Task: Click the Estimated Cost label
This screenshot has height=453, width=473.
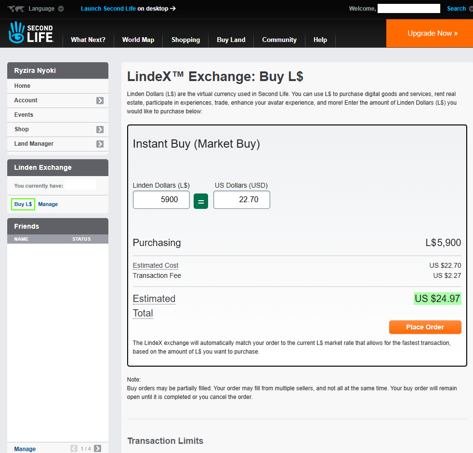Action: 156,265
